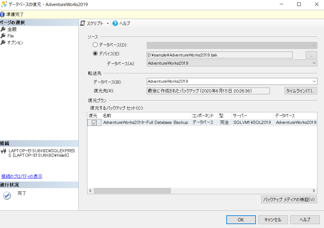Choose the データベース(D) source radio button
Image resolution: width=324 pixels, height=228 pixels.
pos(95,45)
